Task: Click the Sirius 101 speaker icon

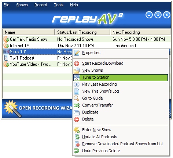Action: click(6, 52)
